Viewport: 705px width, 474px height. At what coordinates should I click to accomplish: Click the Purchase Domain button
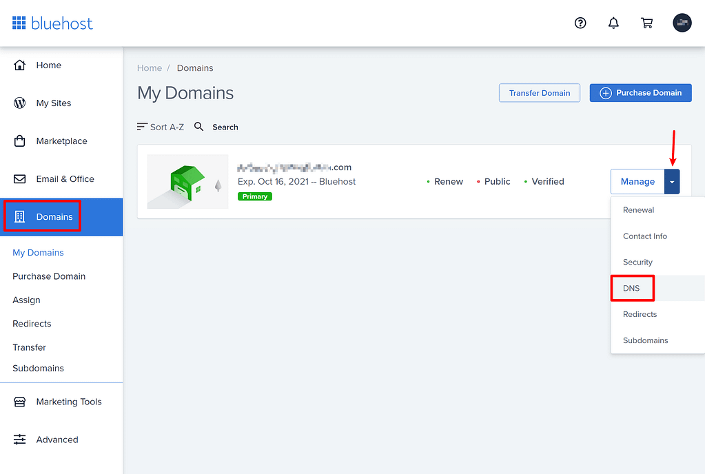[x=640, y=92]
